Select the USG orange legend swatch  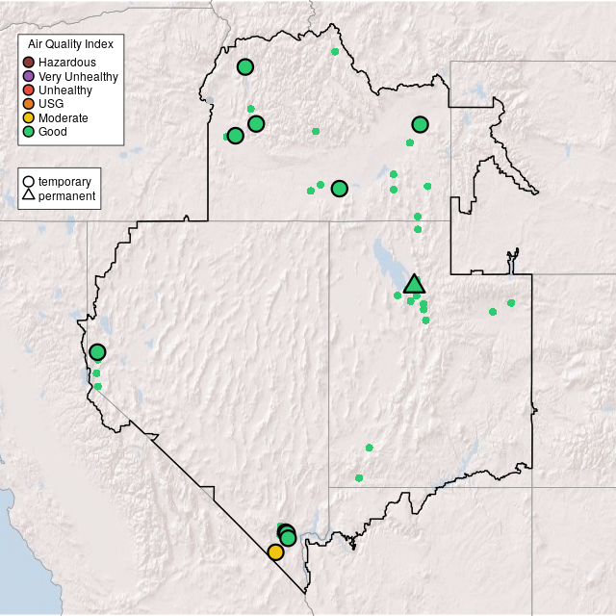(29, 104)
